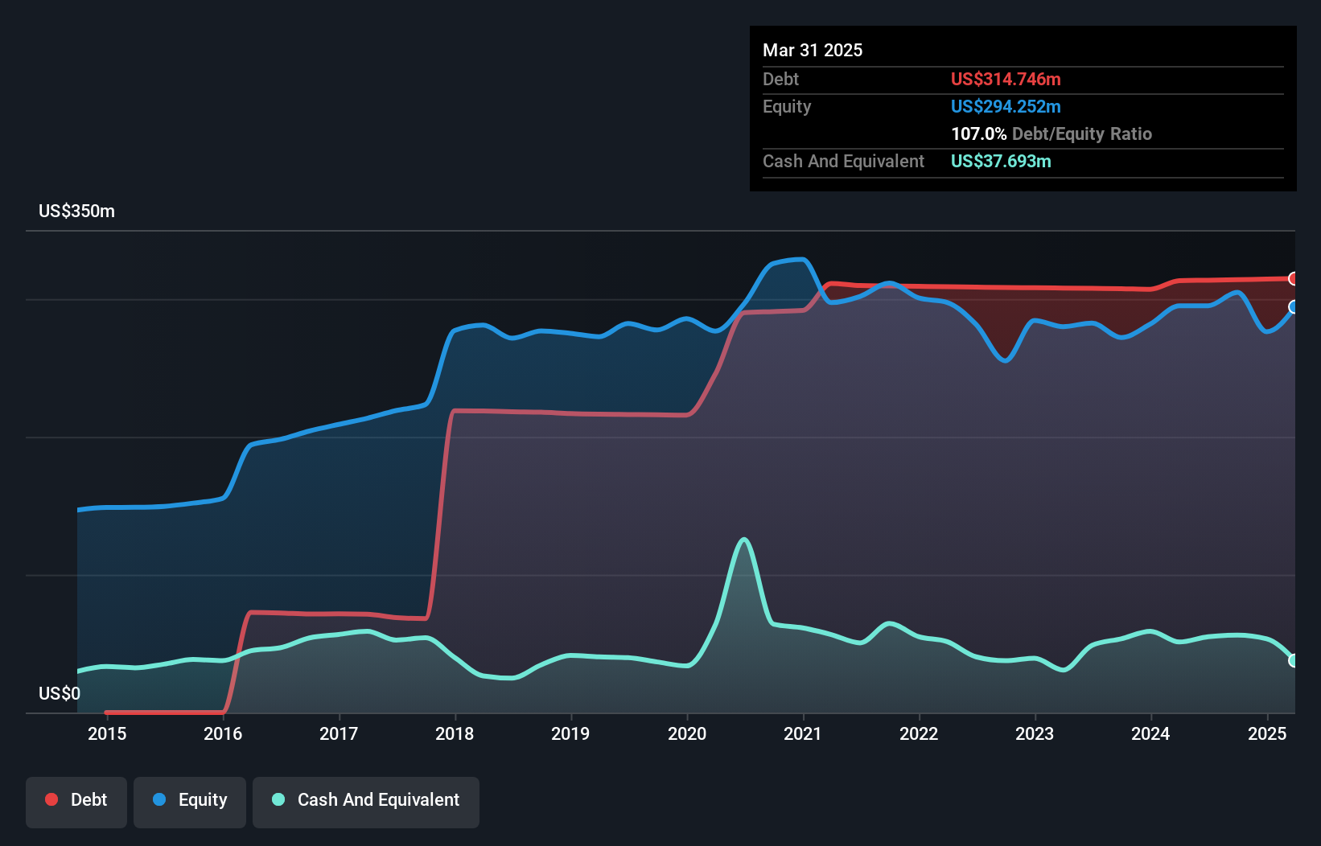1321x846 pixels.
Task: Click the US$350m axis gridline label
Action: pos(76,211)
